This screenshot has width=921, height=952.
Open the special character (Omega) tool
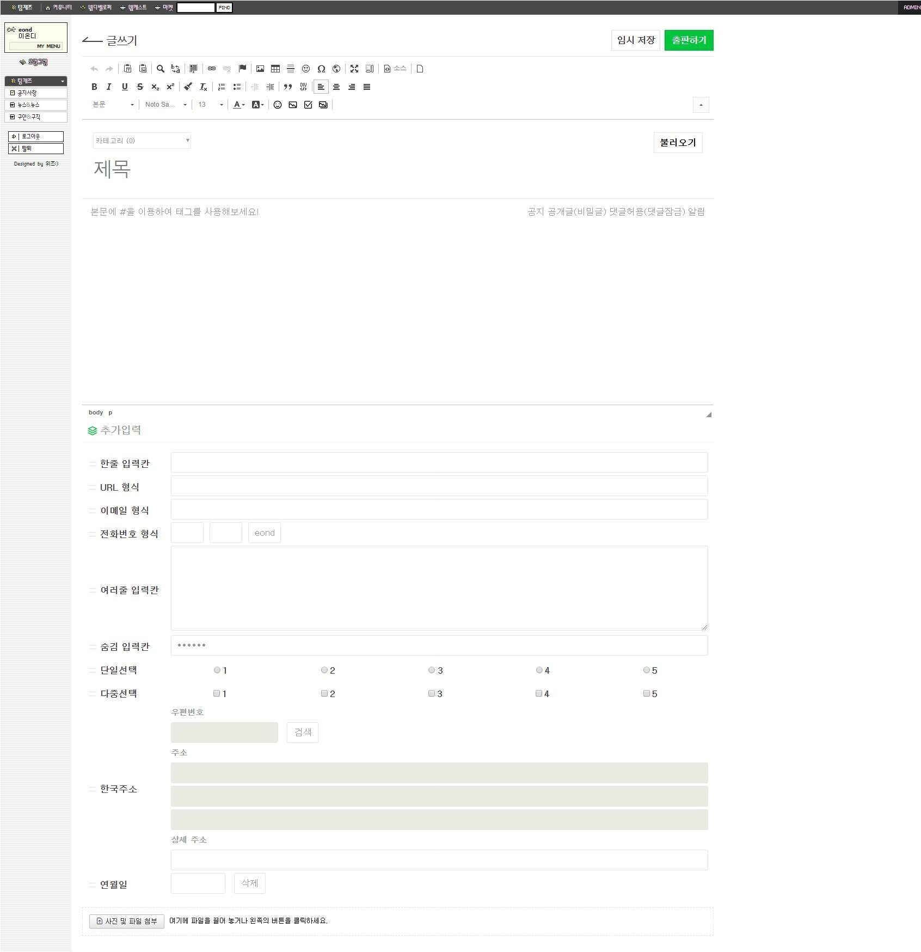[x=321, y=69]
